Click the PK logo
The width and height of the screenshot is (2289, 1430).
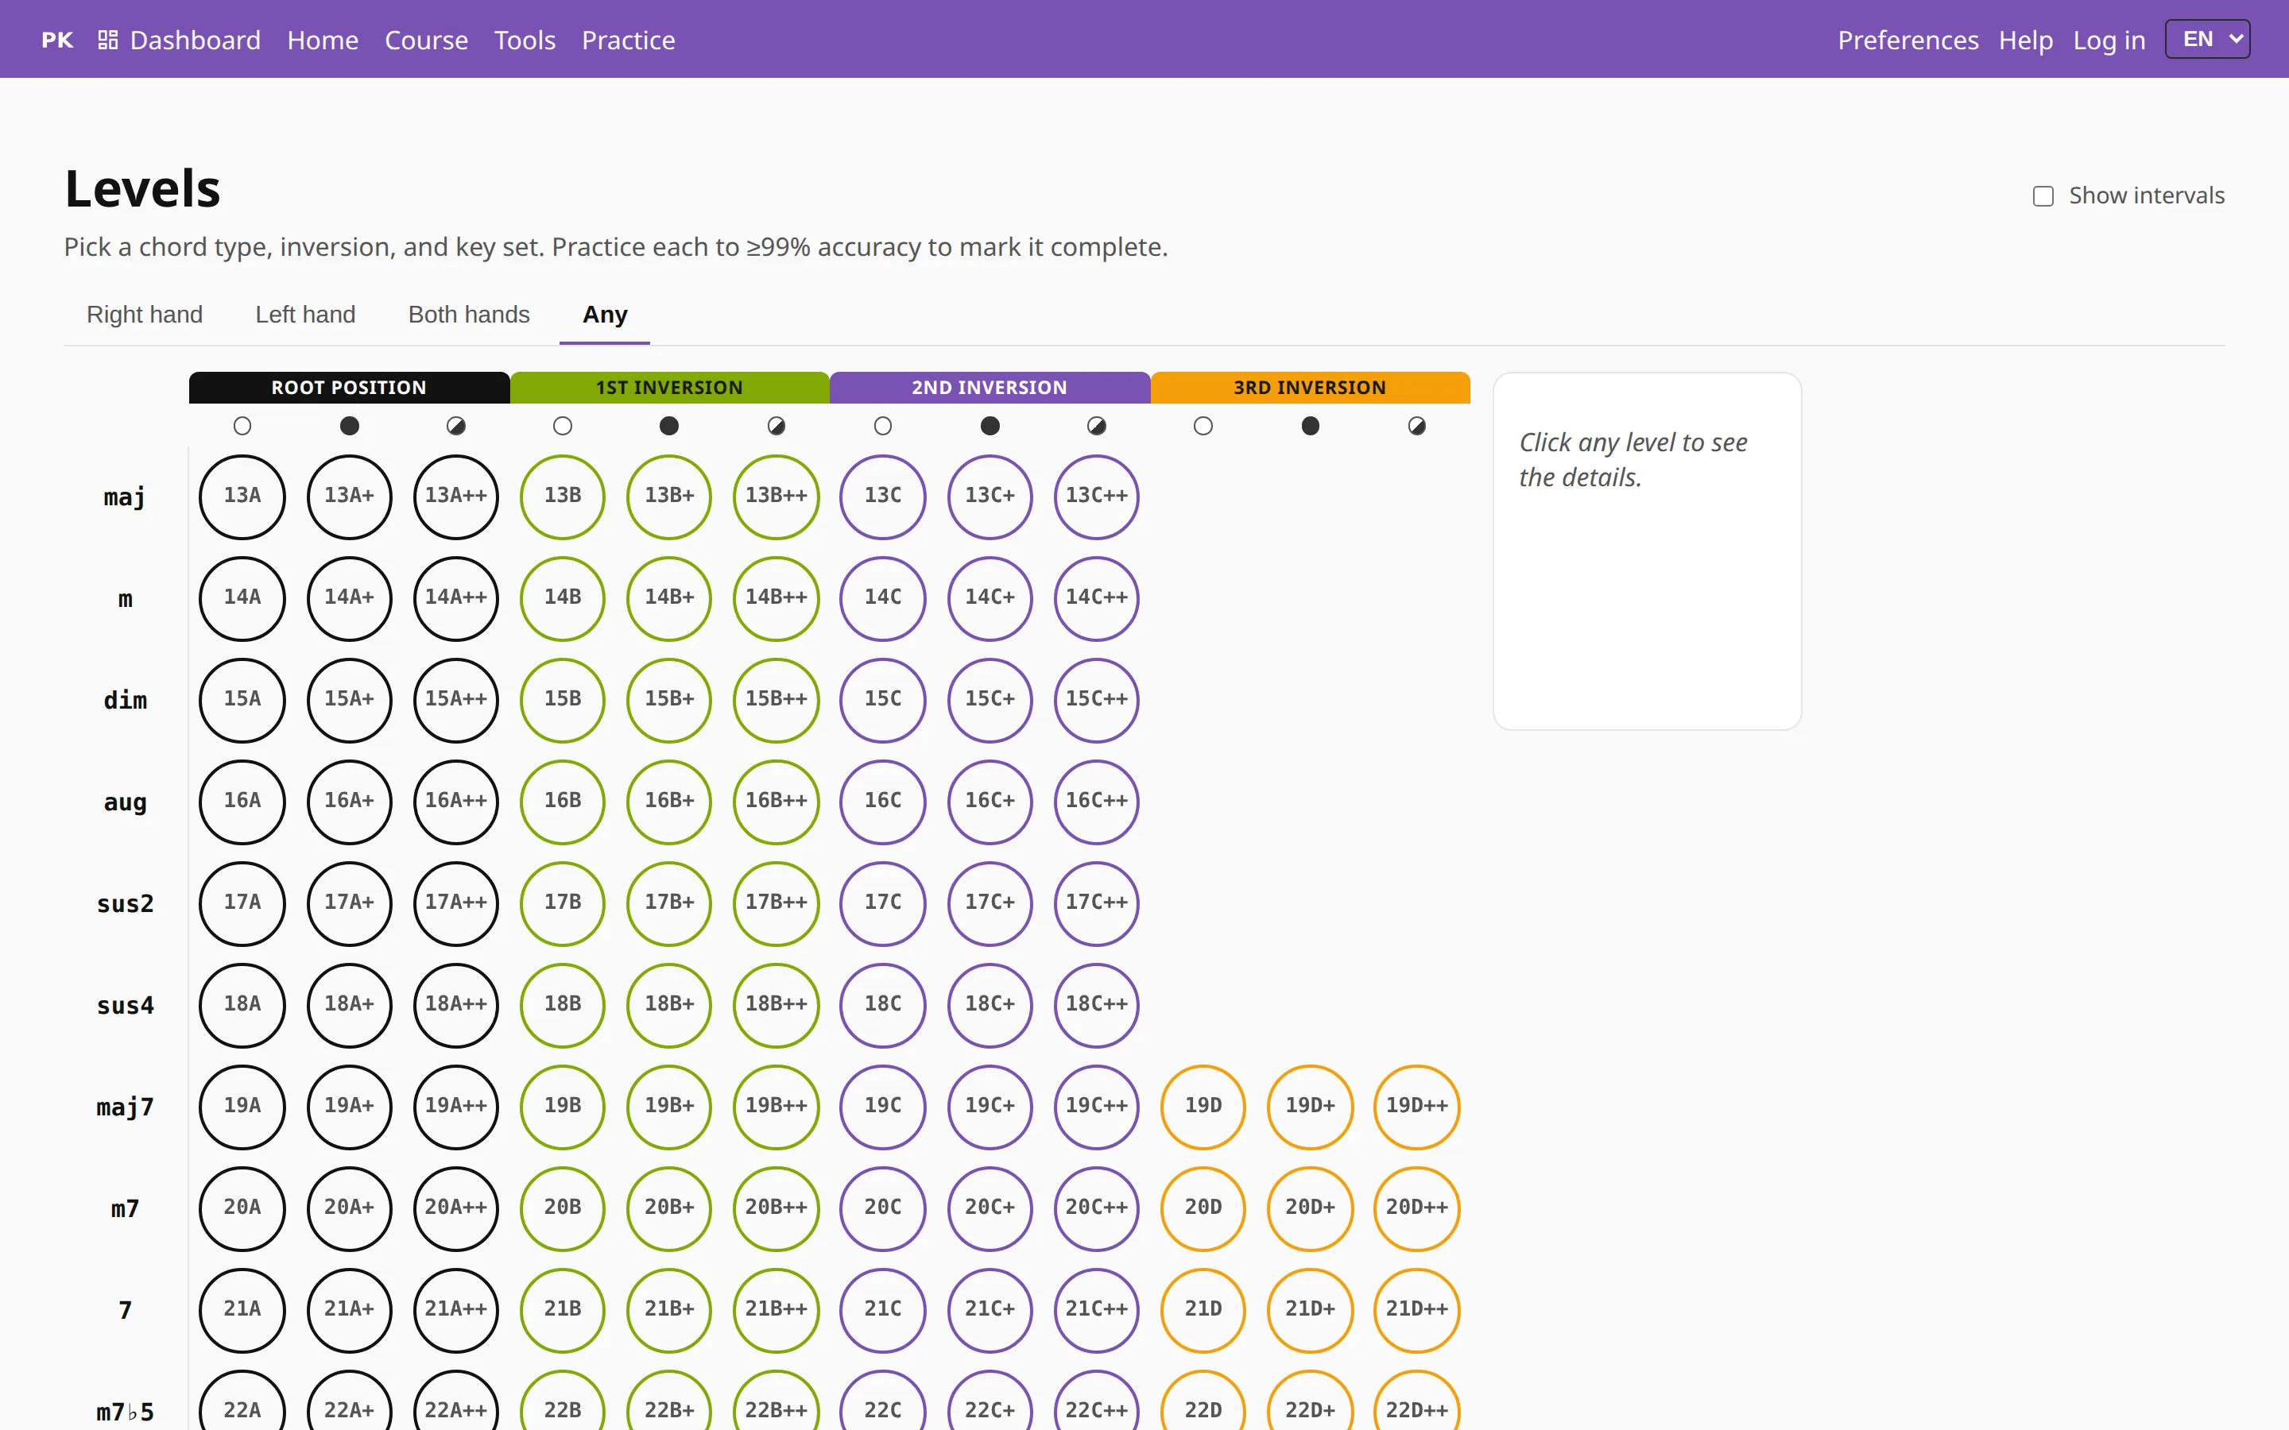pos(58,40)
